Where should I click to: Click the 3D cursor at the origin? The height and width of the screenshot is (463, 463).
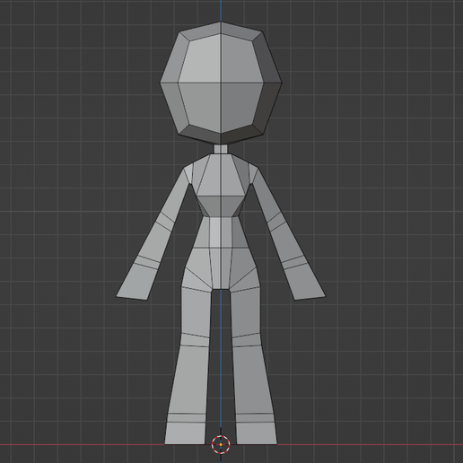pyautogui.click(x=221, y=444)
